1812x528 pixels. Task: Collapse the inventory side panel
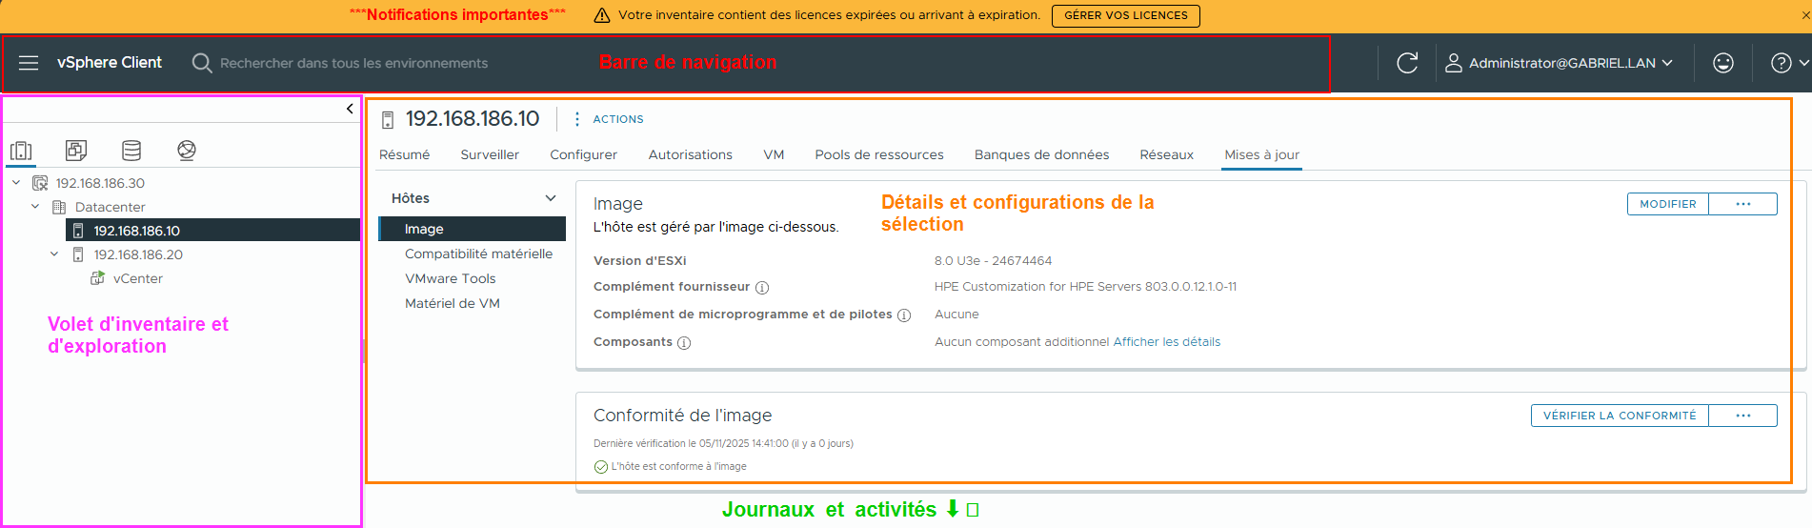pos(350,109)
